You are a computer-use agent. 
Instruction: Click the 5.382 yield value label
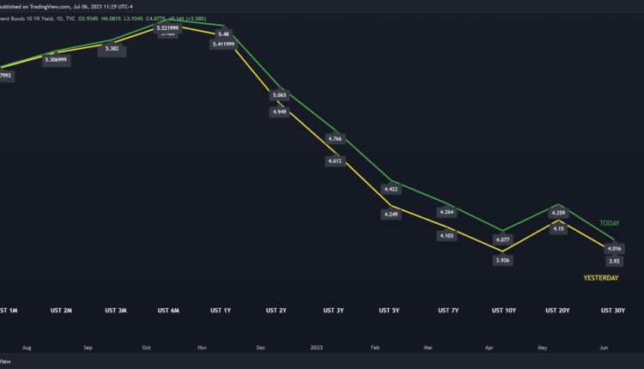click(x=112, y=50)
